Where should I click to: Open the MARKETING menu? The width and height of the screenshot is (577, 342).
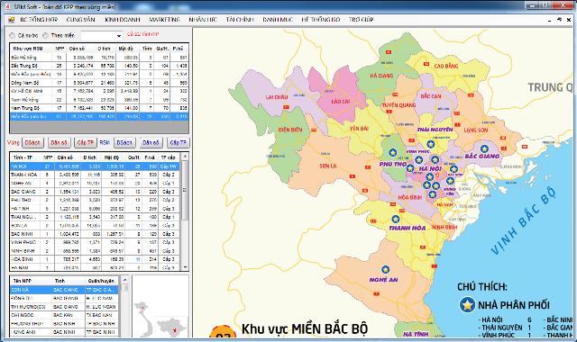point(164,20)
